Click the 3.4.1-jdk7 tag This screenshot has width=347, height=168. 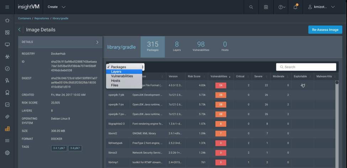(59, 148)
